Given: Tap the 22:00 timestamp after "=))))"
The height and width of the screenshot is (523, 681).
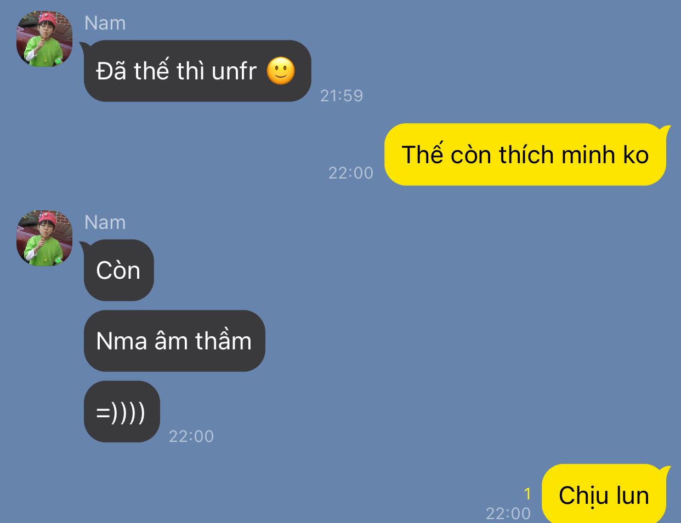Looking at the screenshot, I should click(x=191, y=436).
